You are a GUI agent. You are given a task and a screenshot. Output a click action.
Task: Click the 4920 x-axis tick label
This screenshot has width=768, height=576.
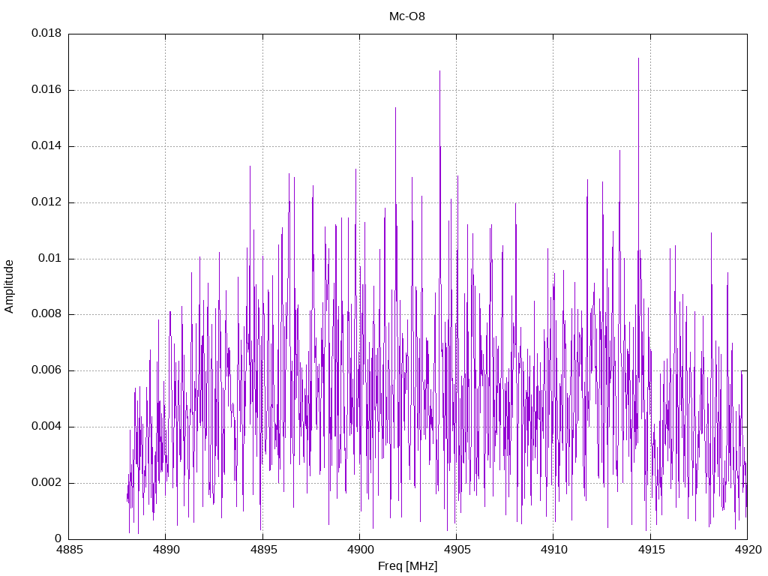coord(748,550)
